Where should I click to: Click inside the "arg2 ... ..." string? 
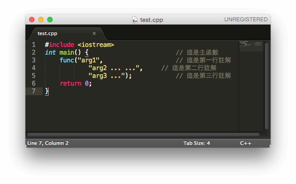click(x=115, y=68)
